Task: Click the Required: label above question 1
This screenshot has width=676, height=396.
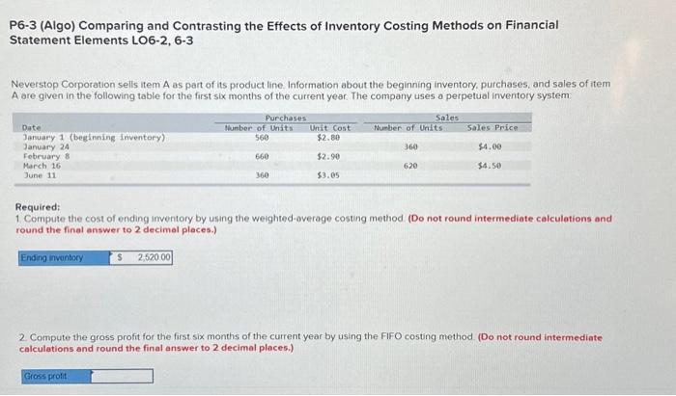Action: coord(38,207)
